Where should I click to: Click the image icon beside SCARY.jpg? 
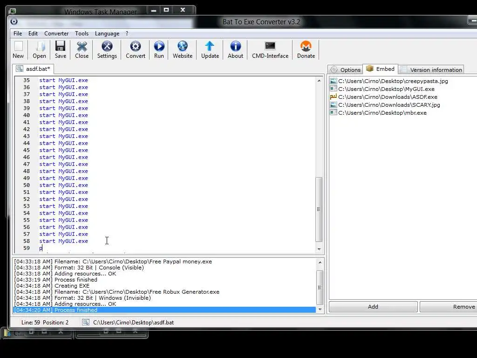(334, 105)
